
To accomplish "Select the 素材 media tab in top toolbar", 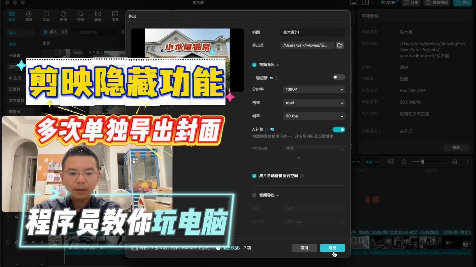I will [12, 16].
